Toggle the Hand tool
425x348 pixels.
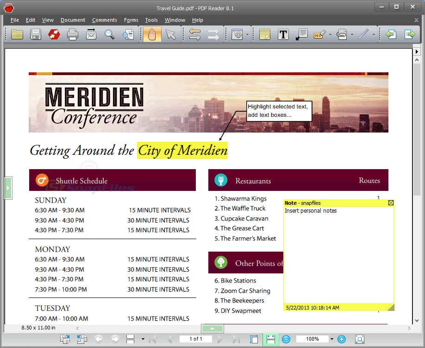coord(152,34)
